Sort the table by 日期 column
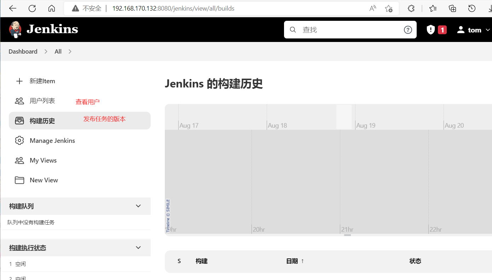492x280 pixels. pyautogui.click(x=295, y=261)
